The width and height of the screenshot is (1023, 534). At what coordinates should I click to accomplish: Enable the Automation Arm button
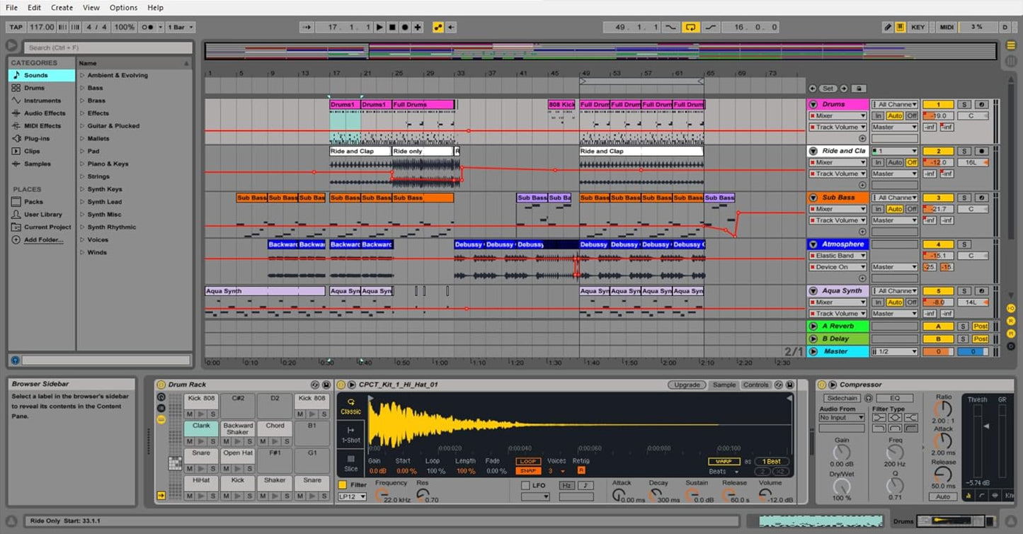tap(438, 27)
